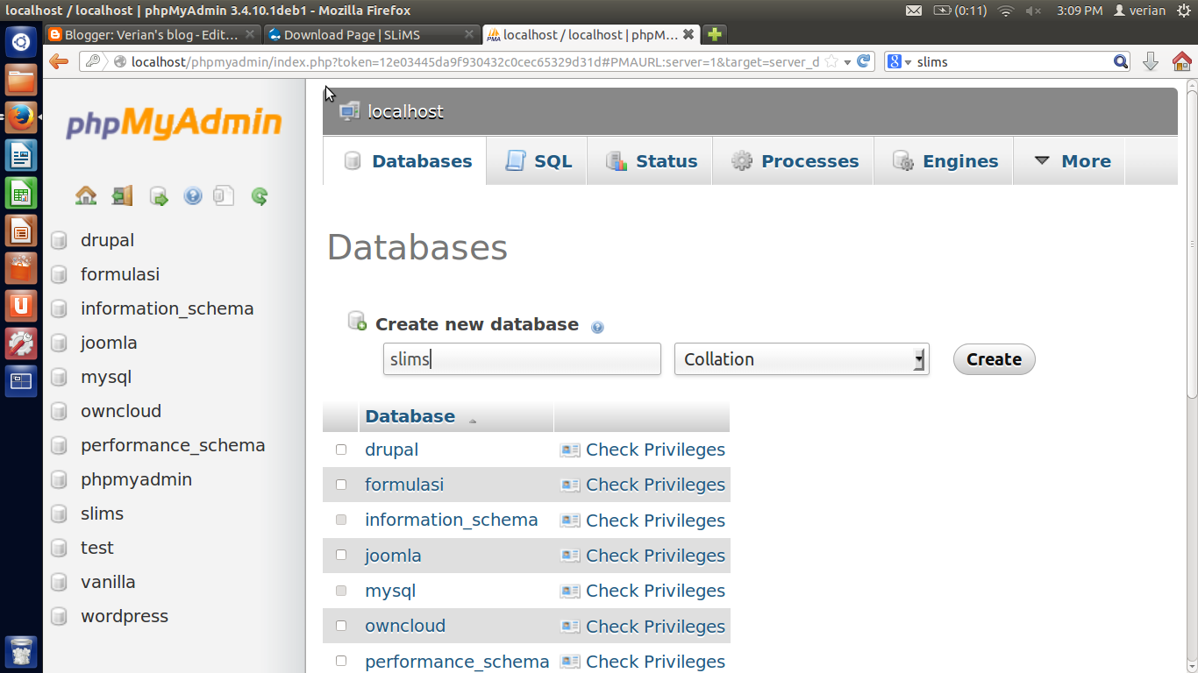Open the Engines tab
1198x673 pixels.
[944, 161]
